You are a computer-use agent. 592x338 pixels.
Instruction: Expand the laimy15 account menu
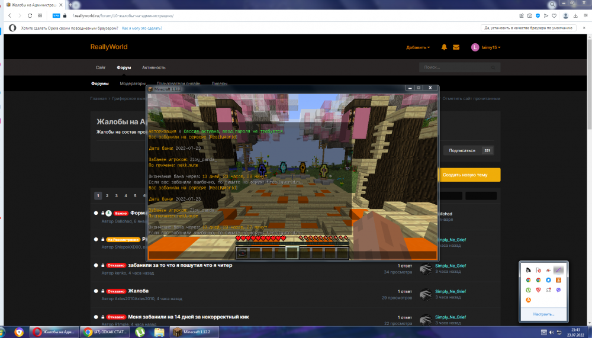point(485,47)
